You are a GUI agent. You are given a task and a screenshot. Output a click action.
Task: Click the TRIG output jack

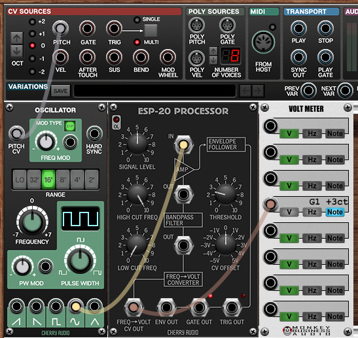[x=114, y=29]
